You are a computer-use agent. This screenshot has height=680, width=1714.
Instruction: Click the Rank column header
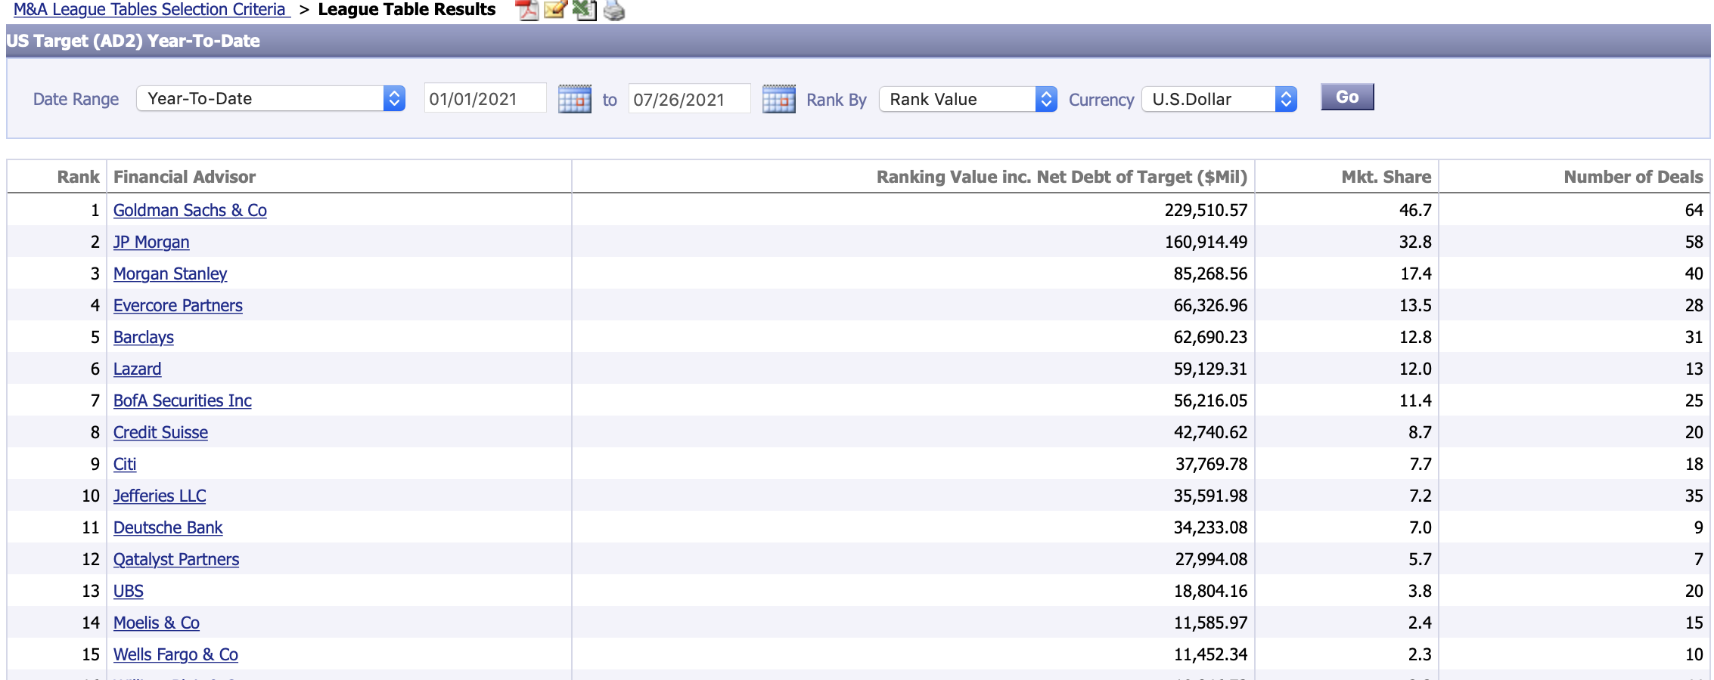click(78, 177)
